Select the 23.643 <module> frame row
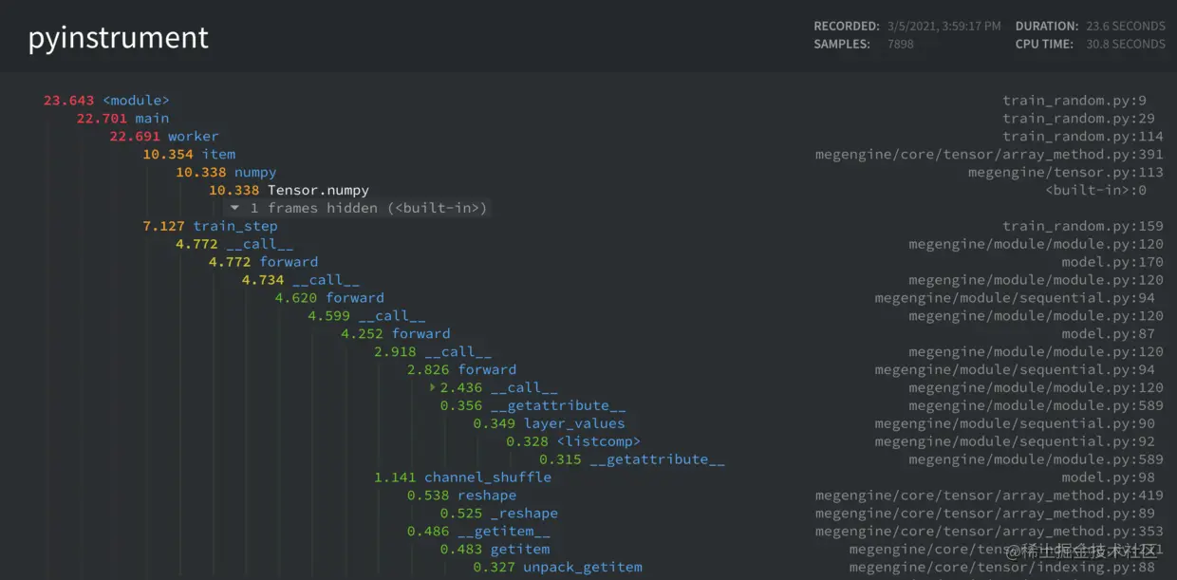This screenshot has width=1177, height=580. coord(106,101)
